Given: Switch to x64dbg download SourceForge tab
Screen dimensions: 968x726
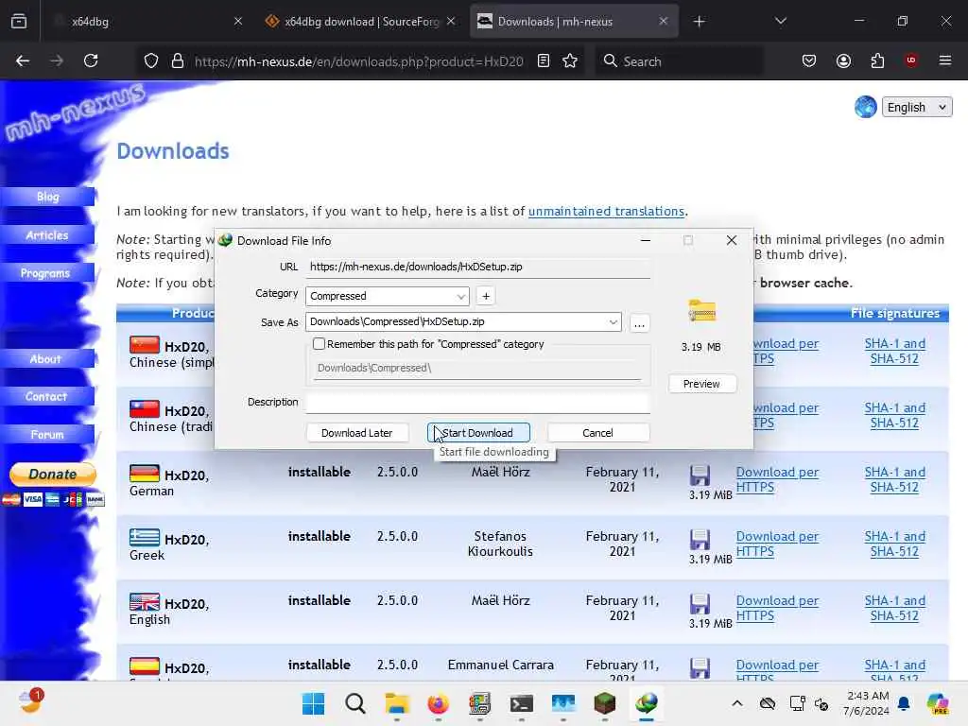Looking at the screenshot, I should (360, 21).
